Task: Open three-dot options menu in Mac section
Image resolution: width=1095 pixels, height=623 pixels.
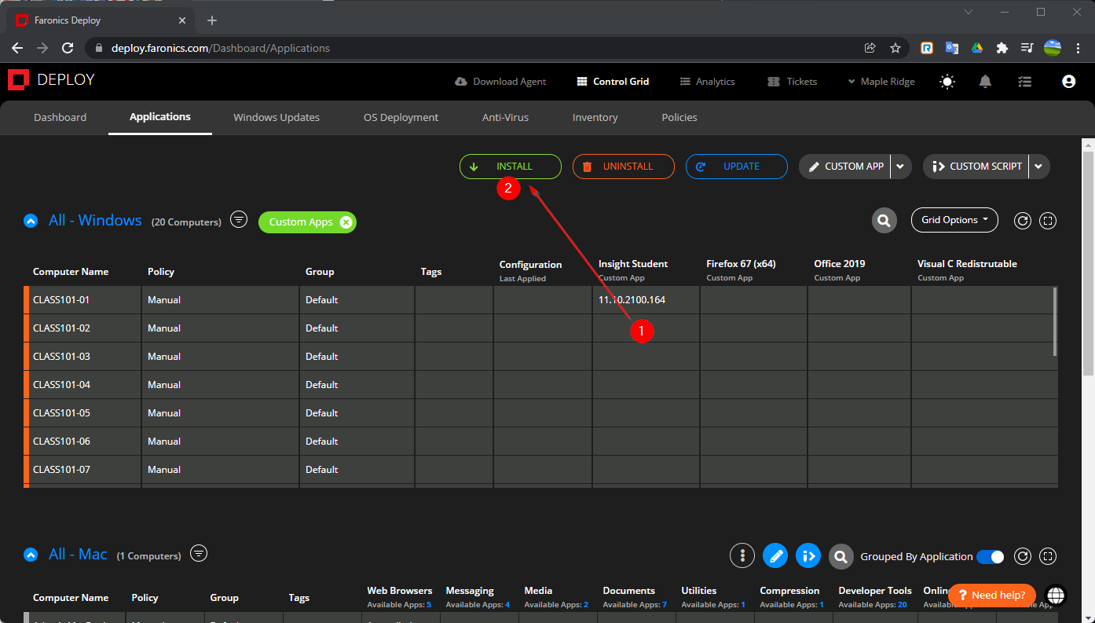Action: click(x=742, y=556)
